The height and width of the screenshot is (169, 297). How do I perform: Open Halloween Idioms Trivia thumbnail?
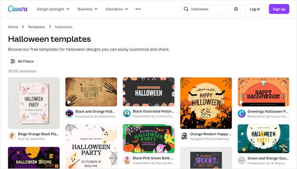[x=34, y=158]
